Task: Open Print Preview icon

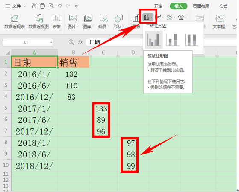Action: pyautogui.click(x=51, y=6)
